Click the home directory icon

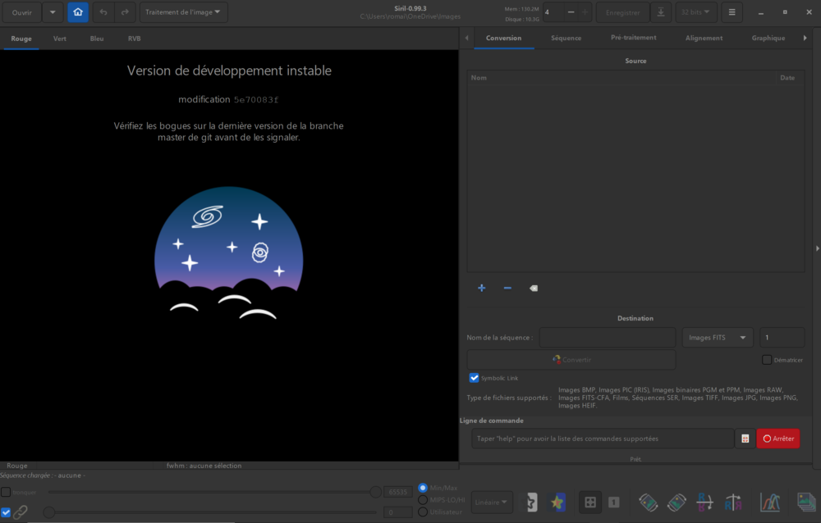[77, 12]
